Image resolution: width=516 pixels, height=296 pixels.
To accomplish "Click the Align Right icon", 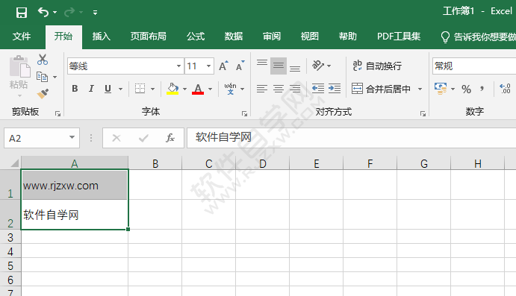I will pyautogui.click(x=295, y=89).
